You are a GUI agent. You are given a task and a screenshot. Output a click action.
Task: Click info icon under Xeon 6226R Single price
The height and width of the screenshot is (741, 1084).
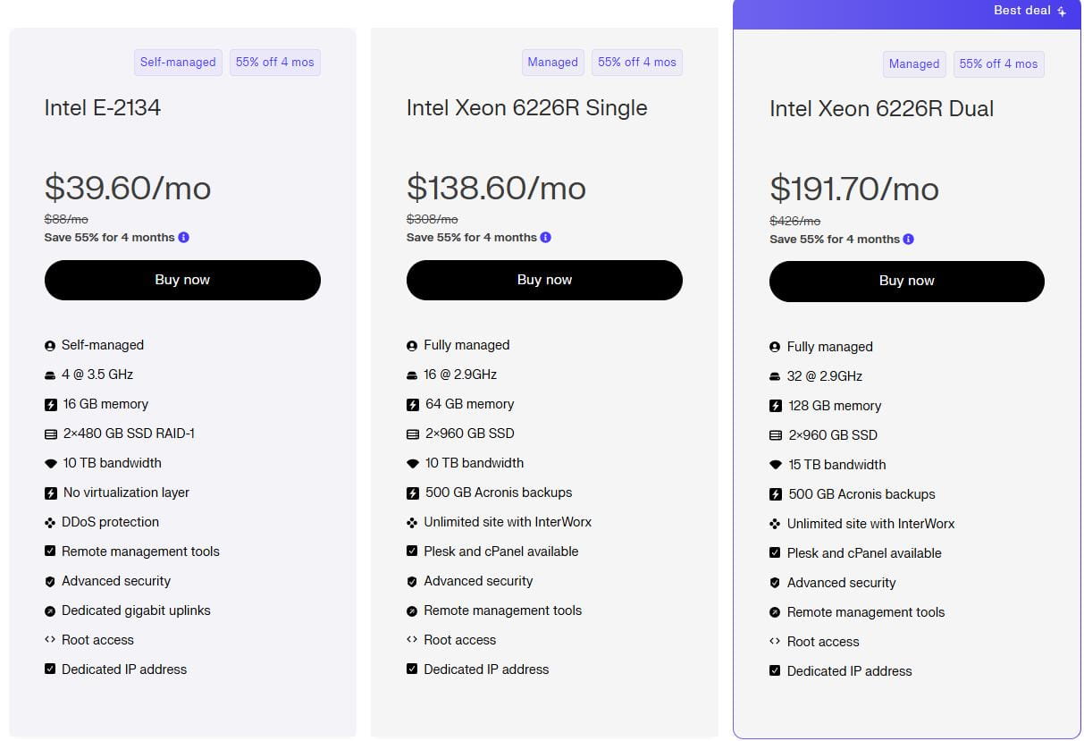(545, 238)
